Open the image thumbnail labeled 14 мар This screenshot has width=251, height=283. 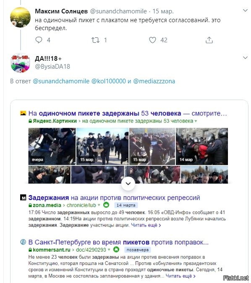202,147
